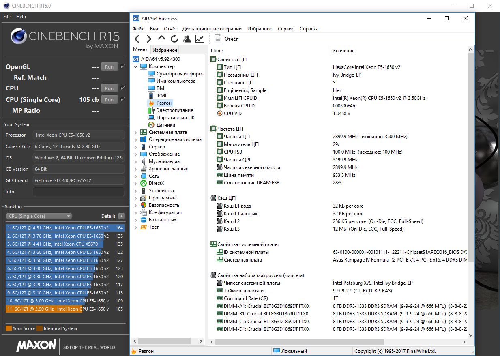Click the Системная плата motherboard icon
Viewport: 500px width, 356px height.
click(x=144, y=132)
